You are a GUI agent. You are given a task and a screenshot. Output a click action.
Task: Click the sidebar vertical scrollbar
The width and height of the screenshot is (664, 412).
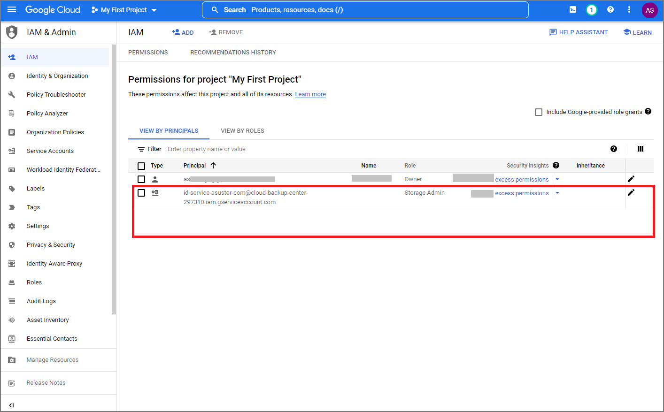tap(114, 179)
